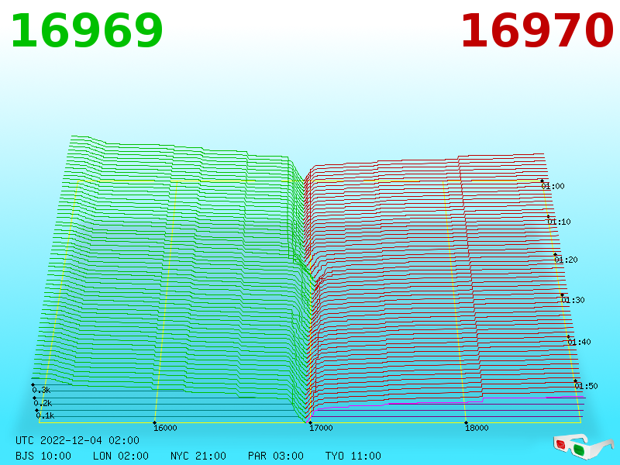Click the 17000 price axis label
This screenshot has height=465, width=620.
click(321, 428)
